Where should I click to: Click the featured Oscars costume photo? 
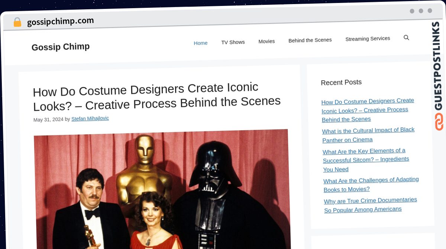coord(162,189)
